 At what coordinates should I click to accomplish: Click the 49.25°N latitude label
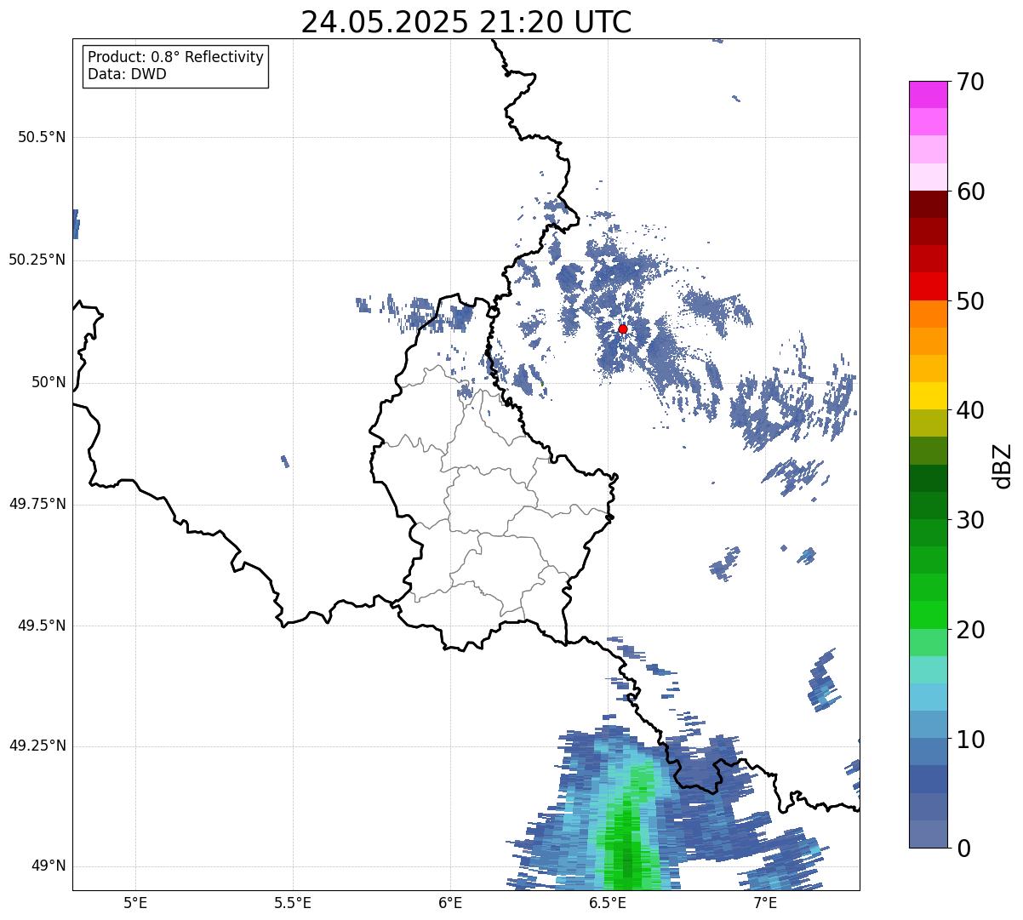pos(37,746)
